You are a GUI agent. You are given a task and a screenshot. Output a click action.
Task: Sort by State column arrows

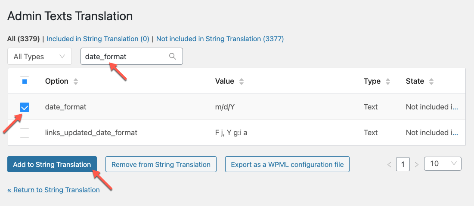(431, 81)
